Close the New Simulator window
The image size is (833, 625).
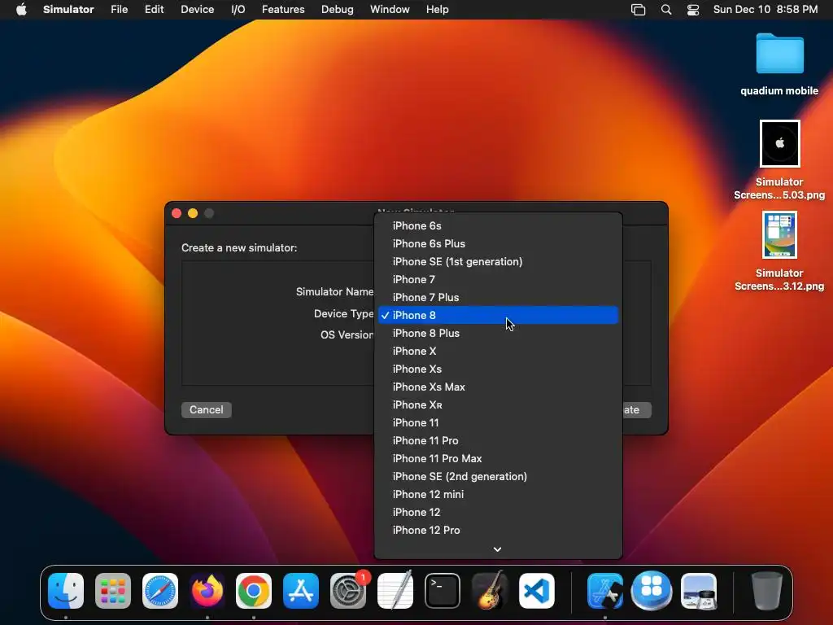[177, 213]
